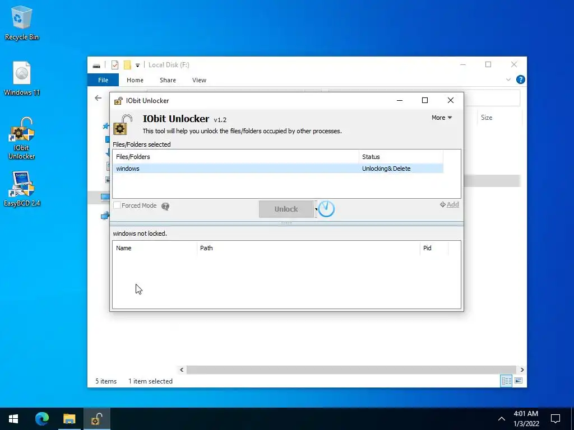Launch Microsoft Edge from taskbar
574x430 pixels.
tap(41, 419)
